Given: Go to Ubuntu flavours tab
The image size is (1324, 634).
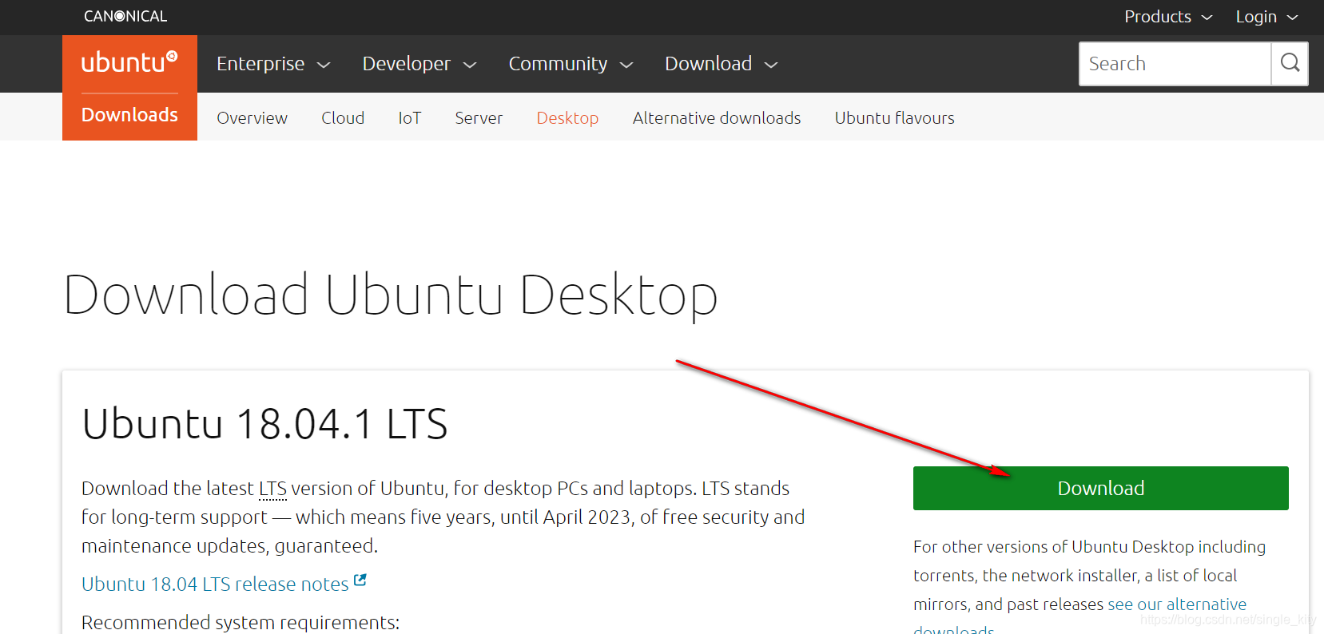Looking at the screenshot, I should [895, 118].
